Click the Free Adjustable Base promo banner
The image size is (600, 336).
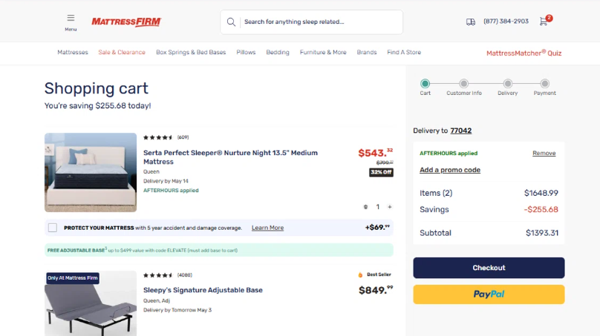tap(219, 250)
